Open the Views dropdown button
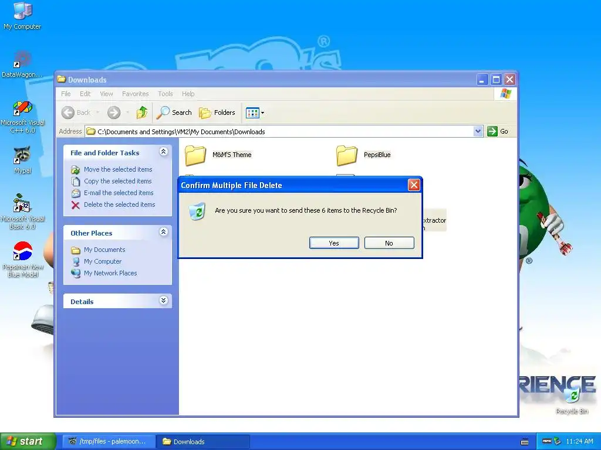601x450 pixels. [255, 112]
